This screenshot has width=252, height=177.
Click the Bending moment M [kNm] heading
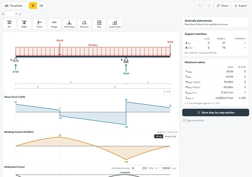click(19, 132)
